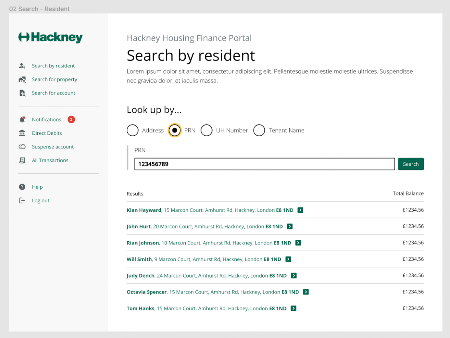
Task: Go to Suspense account
Action: tap(53, 147)
